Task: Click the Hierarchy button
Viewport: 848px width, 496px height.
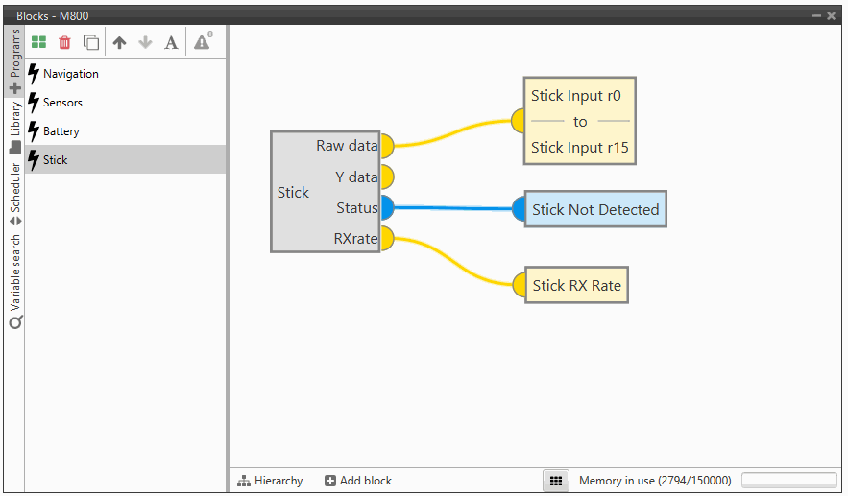Action: pyautogui.click(x=270, y=481)
